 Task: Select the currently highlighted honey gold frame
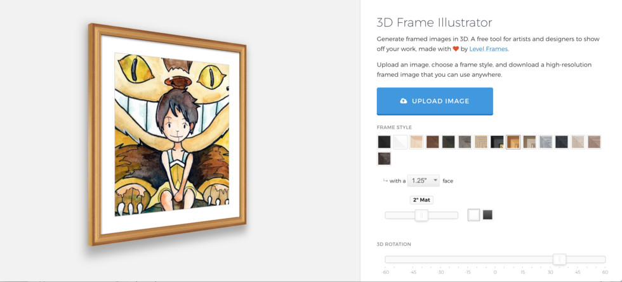tap(513, 142)
